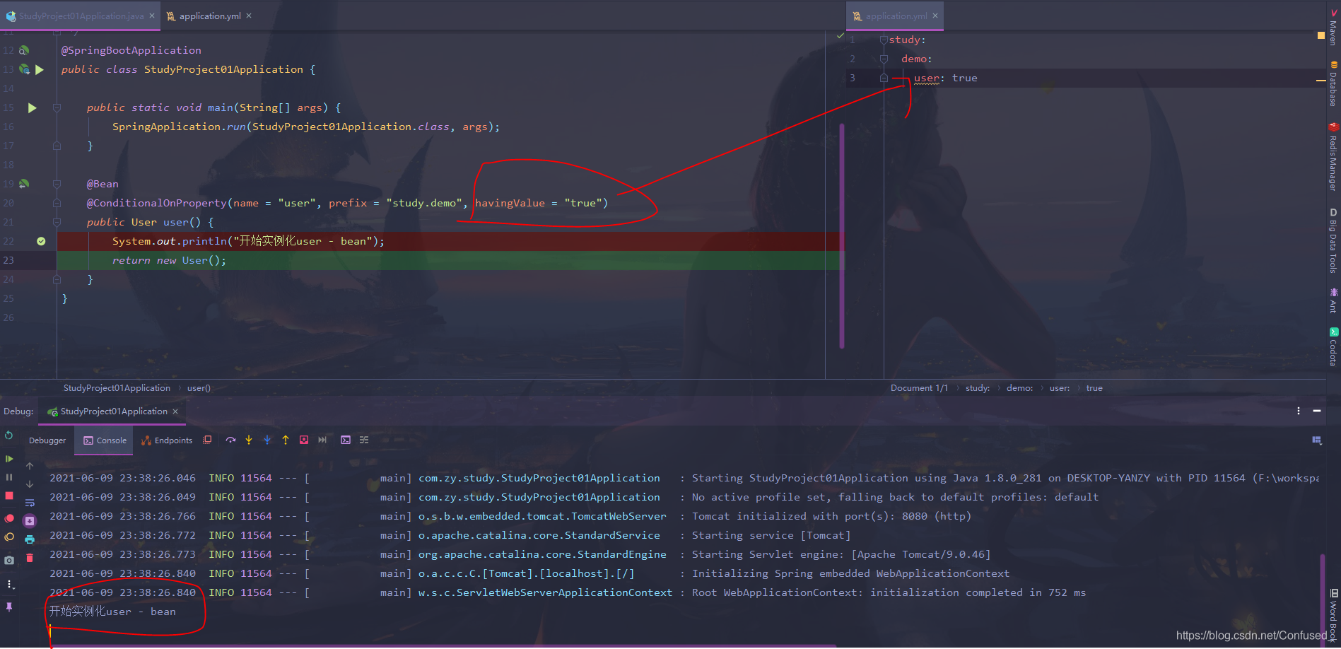The height and width of the screenshot is (649, 1341).
Task: Pause program in debug sidebar
Action: tap(9, 477)
